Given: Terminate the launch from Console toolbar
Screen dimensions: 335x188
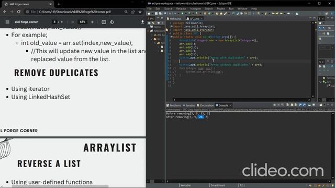Looking at the screenshot, I should tap(274, 105).
